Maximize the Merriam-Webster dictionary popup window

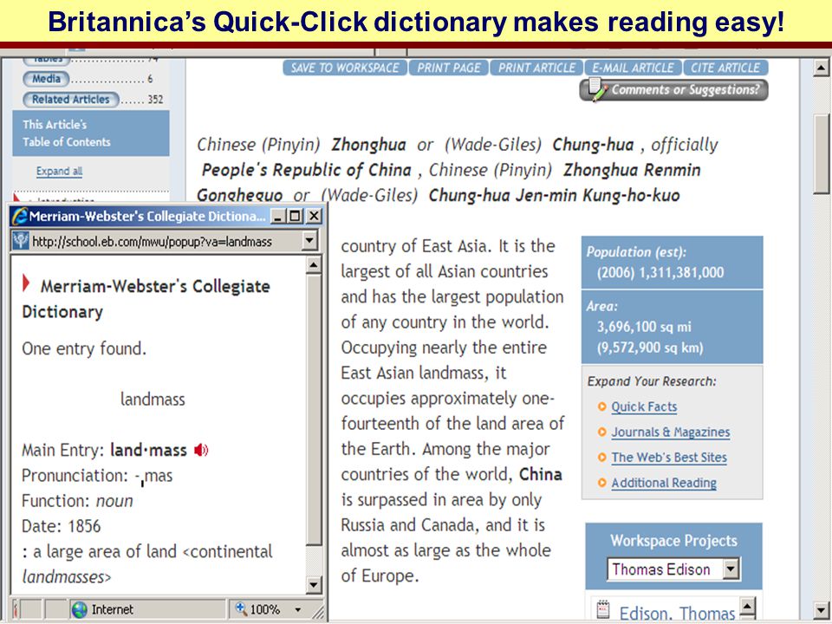[295, 216]
